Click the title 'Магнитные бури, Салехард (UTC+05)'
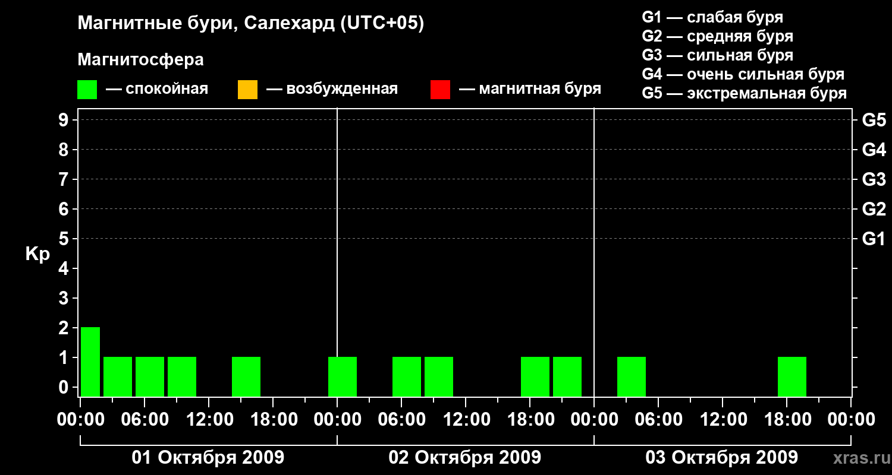The image size is (892, 475). coord(251,24)
